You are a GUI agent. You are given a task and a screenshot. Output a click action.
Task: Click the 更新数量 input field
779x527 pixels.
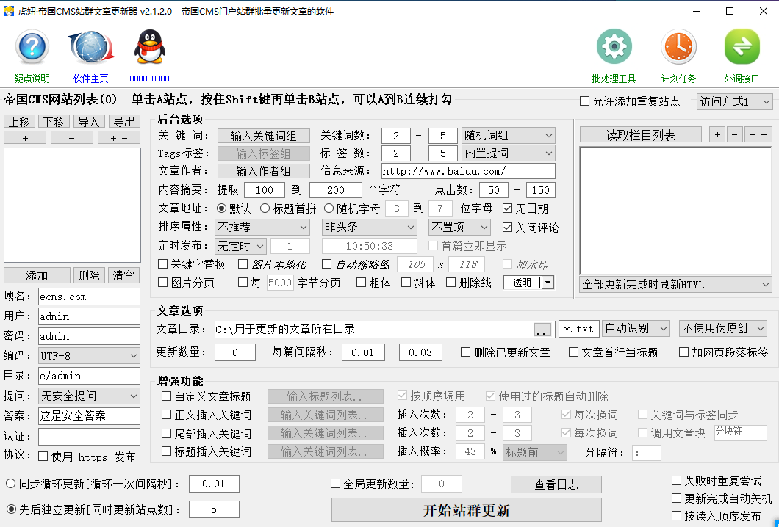coord(235,352)
